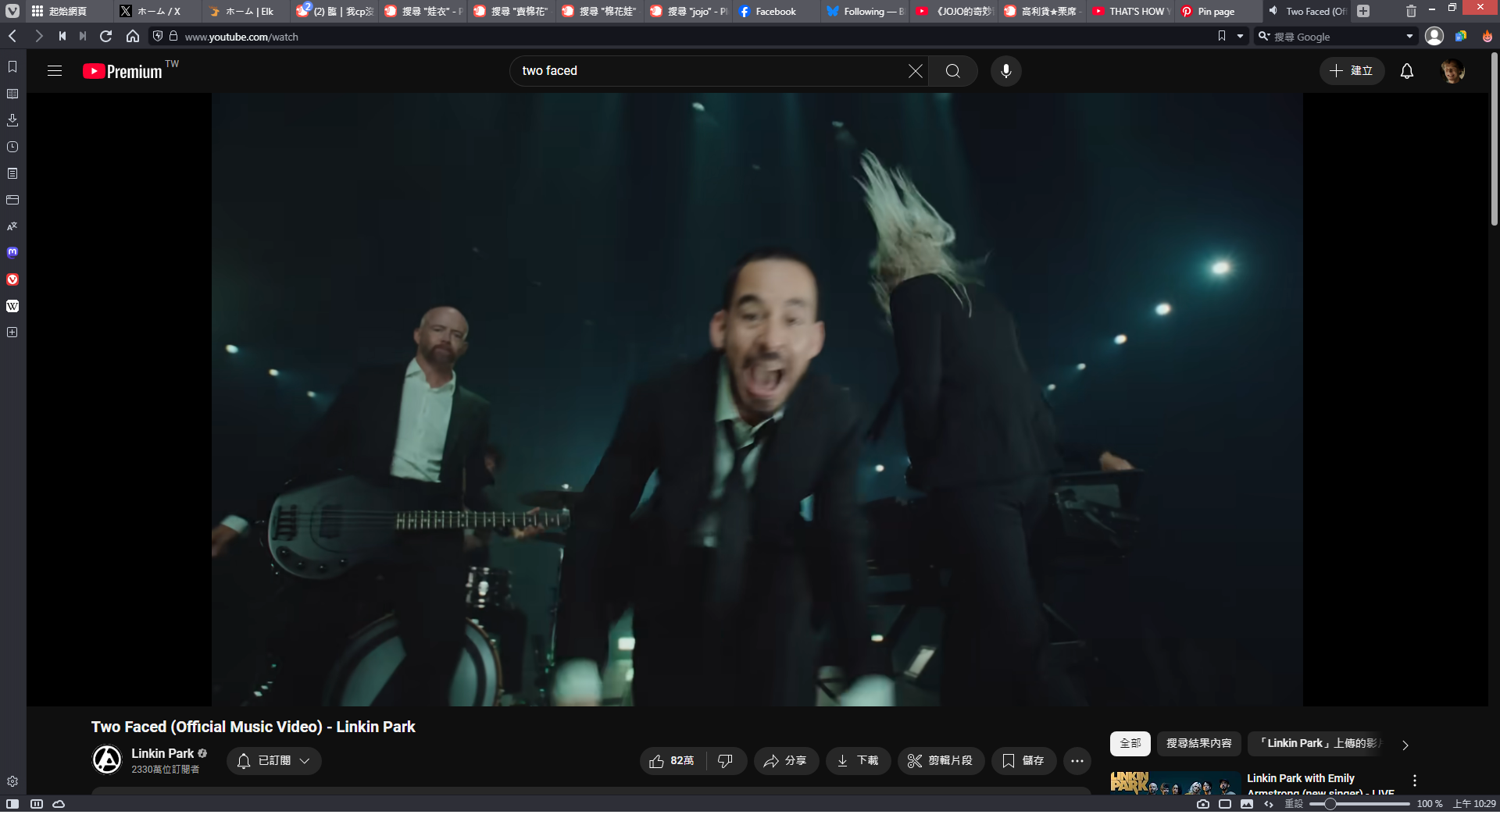Open YouTube notifications bell

(x=1407, y=71)
